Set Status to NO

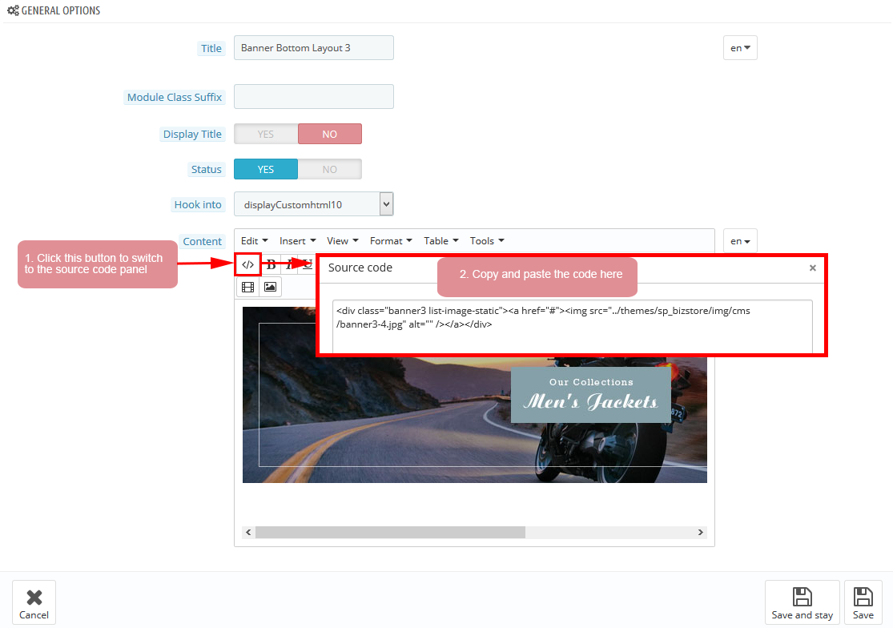[330, 170]
